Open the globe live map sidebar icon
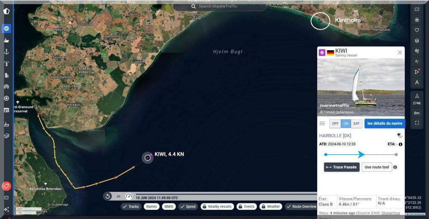 tap(6, 28)
